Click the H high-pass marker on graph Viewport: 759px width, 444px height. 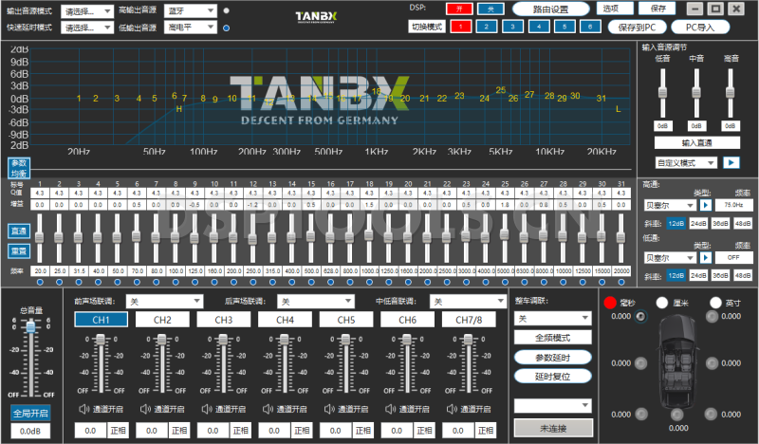coord(179,109)
